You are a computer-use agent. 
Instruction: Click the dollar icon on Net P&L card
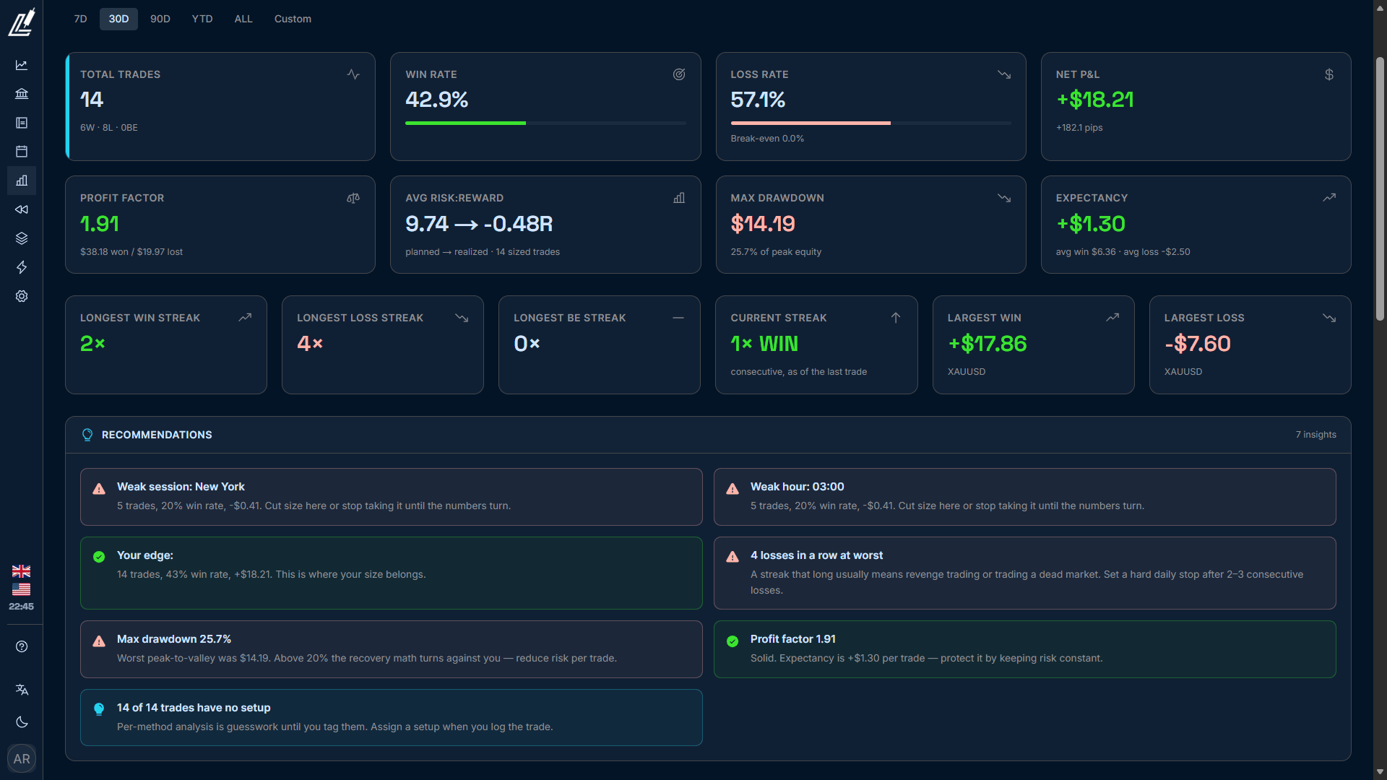coord(1329,74)
